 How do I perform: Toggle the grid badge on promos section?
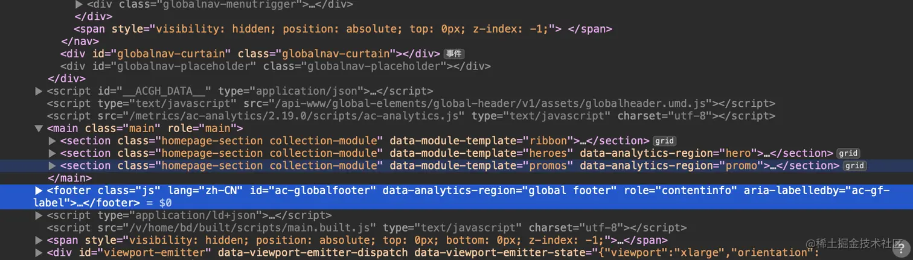click(854, 166)
